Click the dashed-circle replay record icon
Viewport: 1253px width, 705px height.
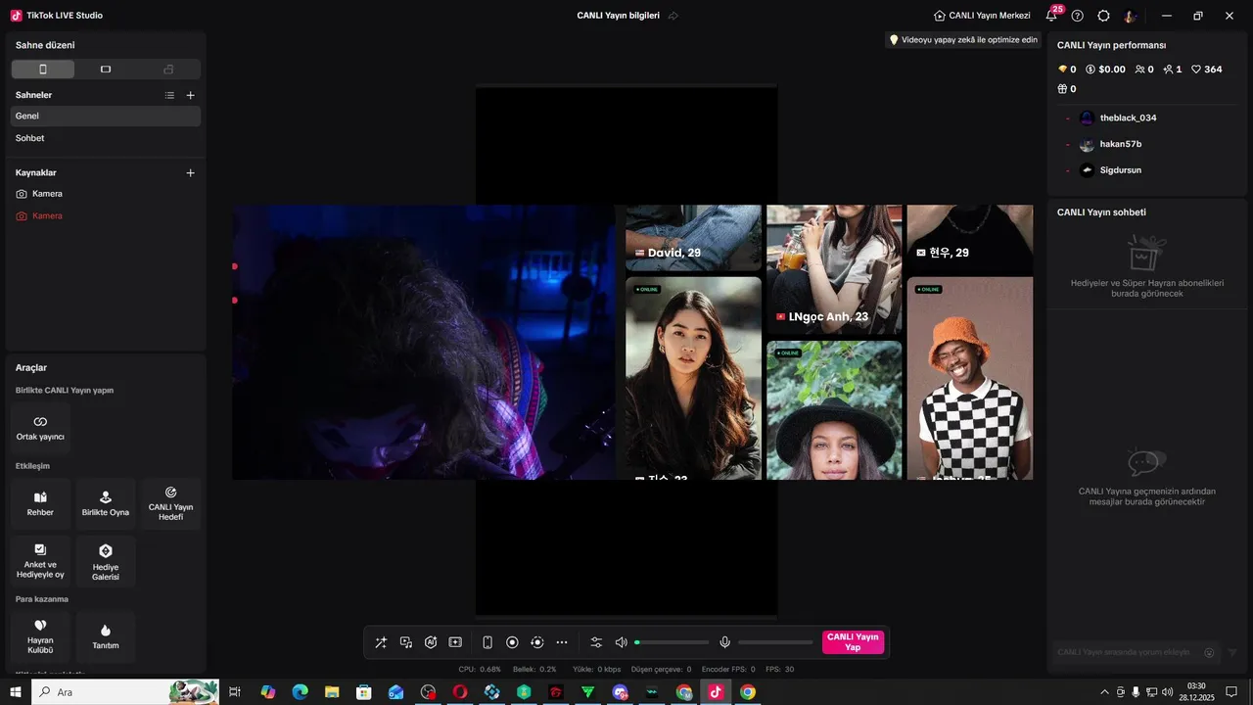coord(536,642)
